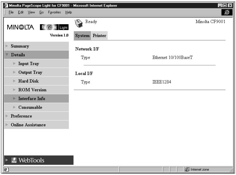Minimize the Internet Explorer window
Screen dimensions: 236x175
(x=220, y=6)
